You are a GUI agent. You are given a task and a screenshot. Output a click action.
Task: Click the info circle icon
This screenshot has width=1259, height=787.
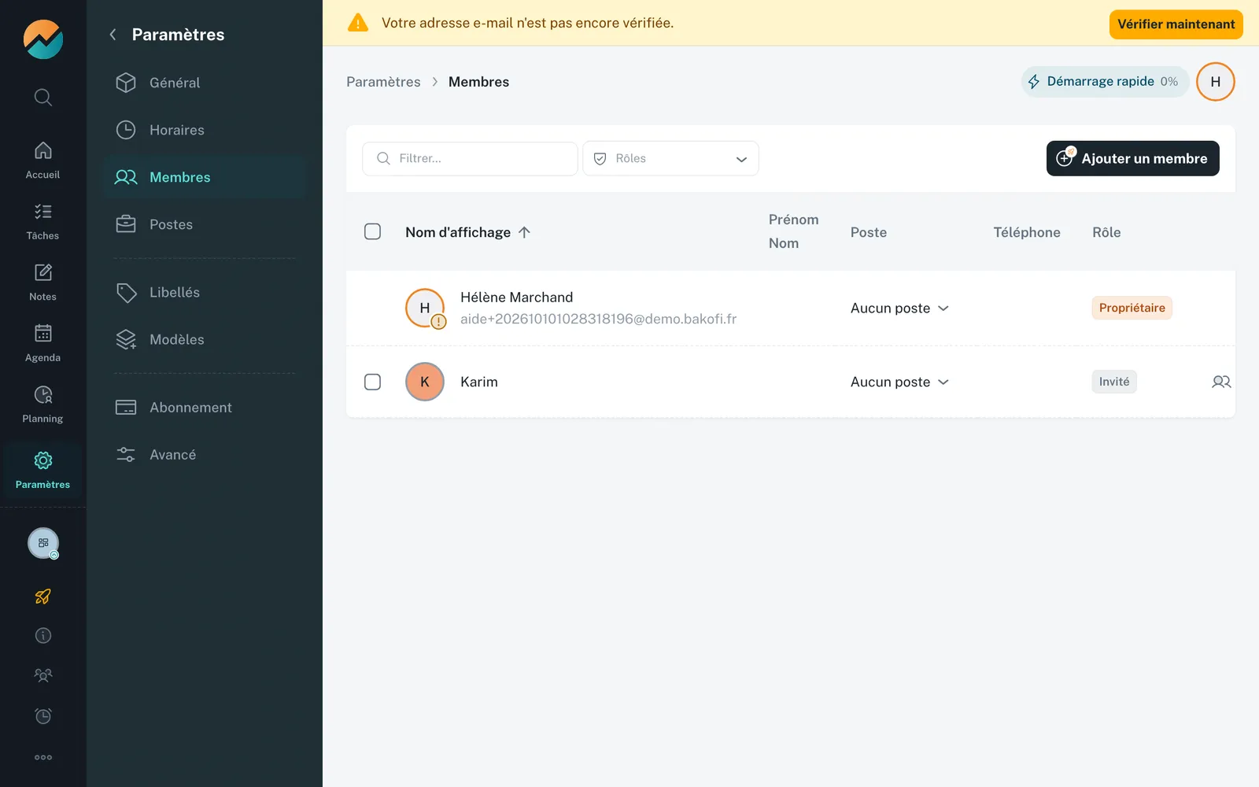pyautogui.click(x=43, y=636)
